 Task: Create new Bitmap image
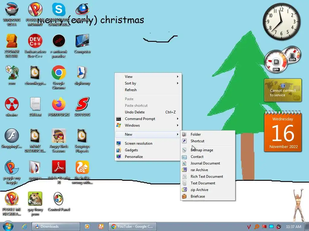[208, 150]
